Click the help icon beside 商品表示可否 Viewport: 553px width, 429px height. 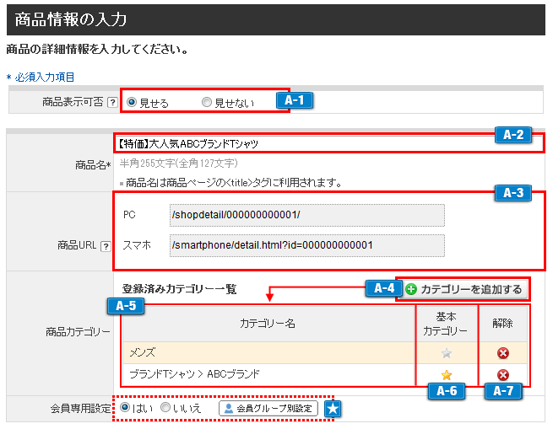click(111, 103)
